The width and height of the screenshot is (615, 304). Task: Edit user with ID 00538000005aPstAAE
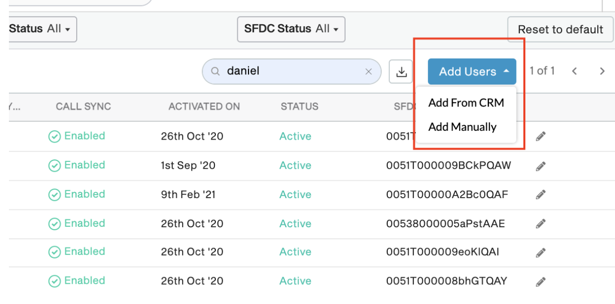541,224
